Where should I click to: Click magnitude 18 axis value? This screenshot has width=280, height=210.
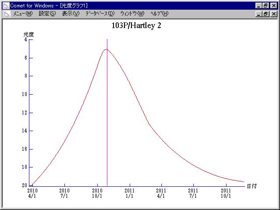(x=25, y=167)
